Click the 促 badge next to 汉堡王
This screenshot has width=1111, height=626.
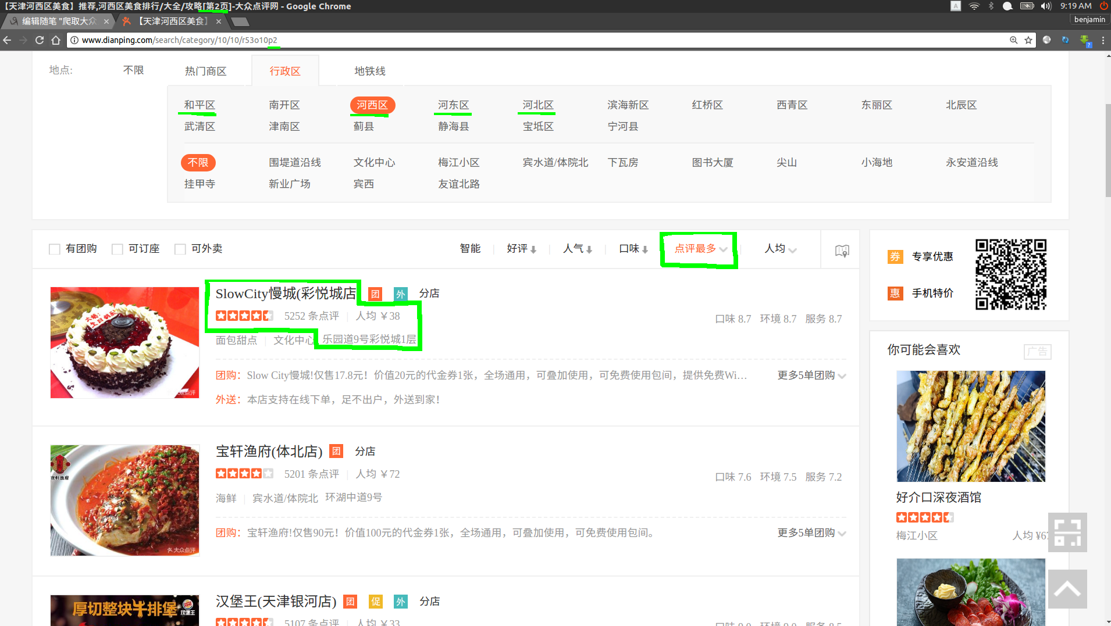376,602
